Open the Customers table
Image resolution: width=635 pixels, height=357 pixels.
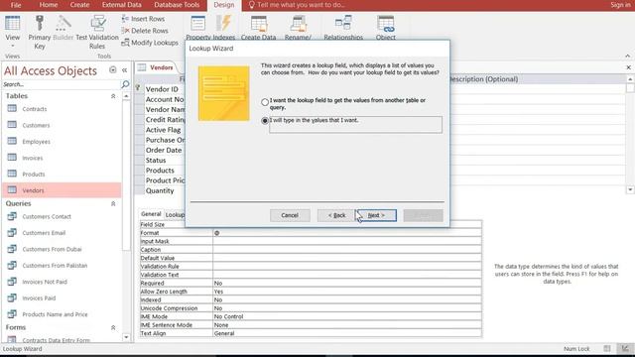tap(36, 126)
